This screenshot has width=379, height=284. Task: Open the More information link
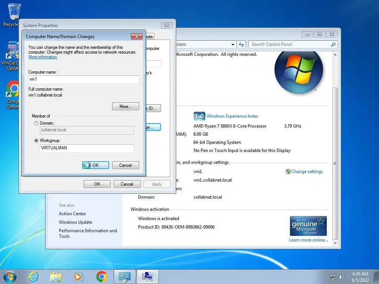pyautogui.click(x=43, y=57)
